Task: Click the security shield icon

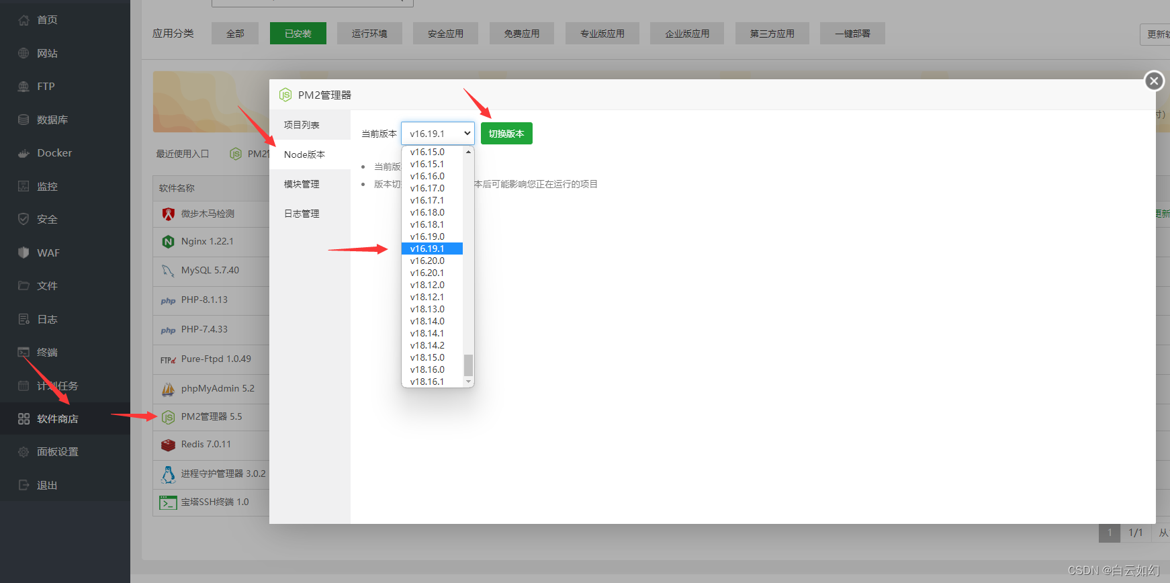Action: tap(24, 219)
